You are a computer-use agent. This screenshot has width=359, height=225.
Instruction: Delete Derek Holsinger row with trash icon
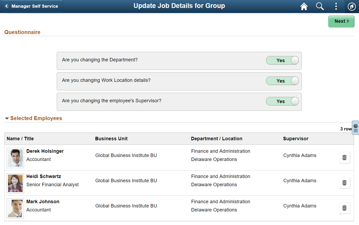point(344,158)
